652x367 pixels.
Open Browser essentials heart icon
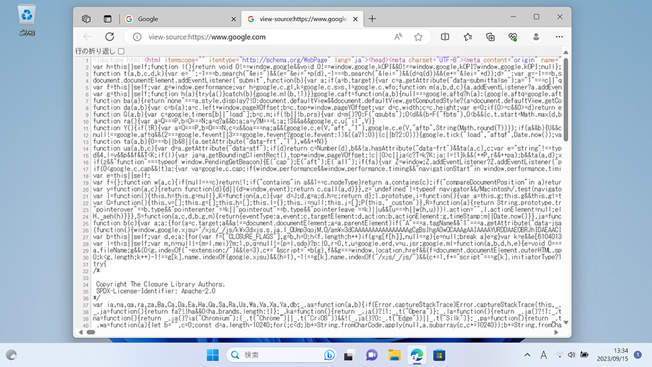click(x=513, y=37)
